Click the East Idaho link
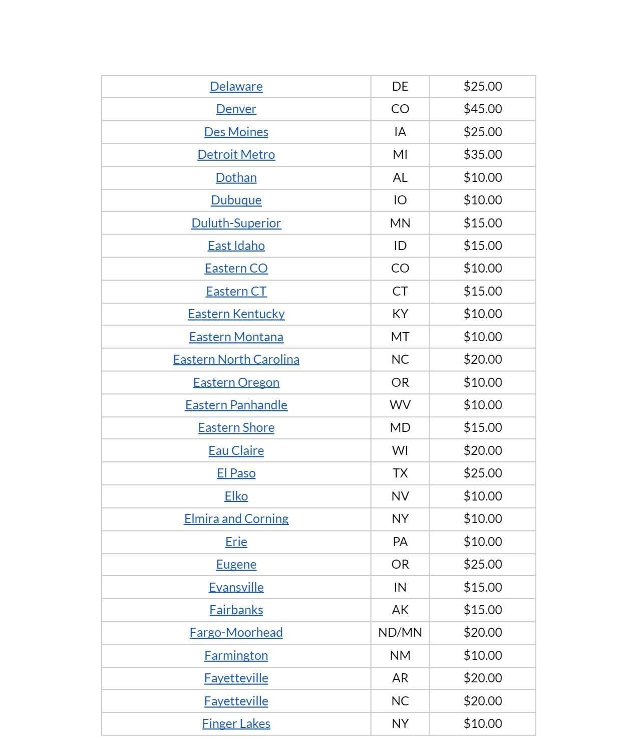 coord(236,246)
